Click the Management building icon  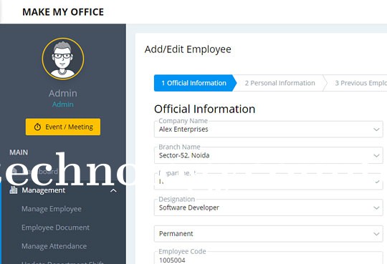14,190
